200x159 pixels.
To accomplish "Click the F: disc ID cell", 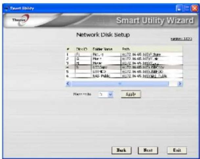I will 83,55.
